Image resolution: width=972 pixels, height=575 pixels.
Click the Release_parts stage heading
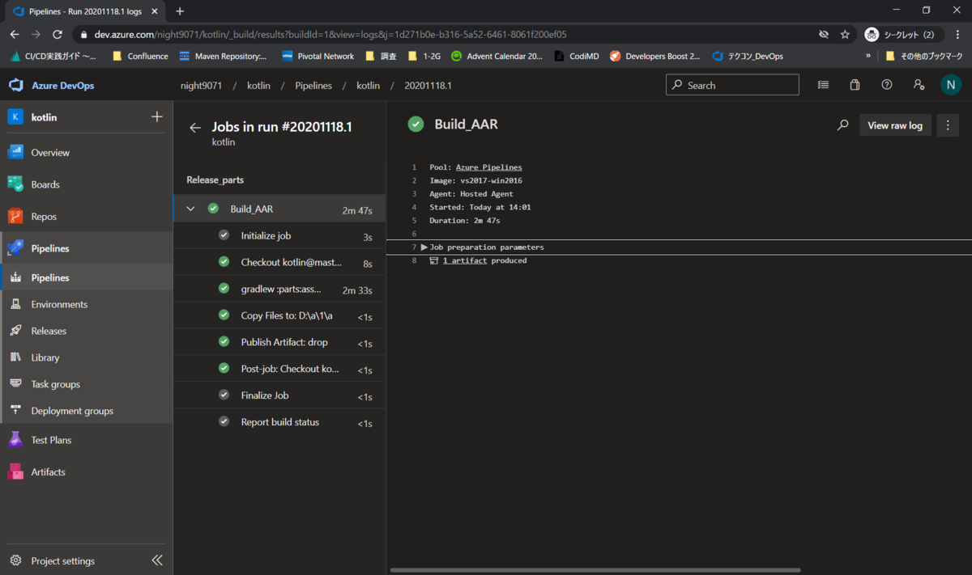(215, 180)
